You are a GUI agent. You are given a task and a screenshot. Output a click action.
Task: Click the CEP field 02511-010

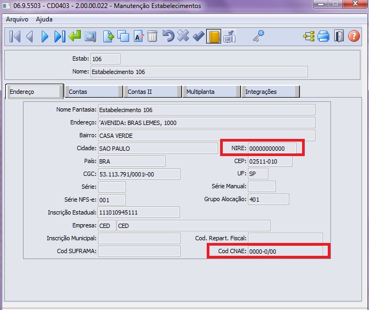pos(270,161)
